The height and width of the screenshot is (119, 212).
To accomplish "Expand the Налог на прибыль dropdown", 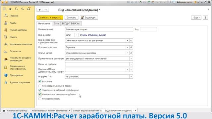I will tap(131, 64).
